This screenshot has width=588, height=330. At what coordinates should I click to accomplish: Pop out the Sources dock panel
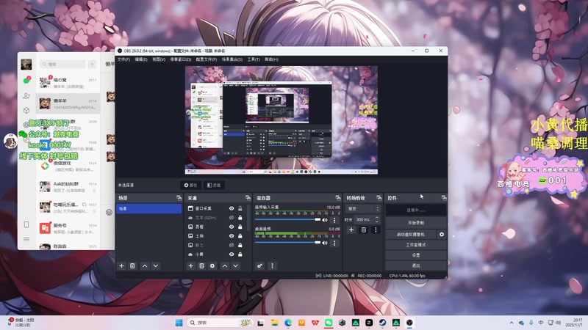pos(248,198)
